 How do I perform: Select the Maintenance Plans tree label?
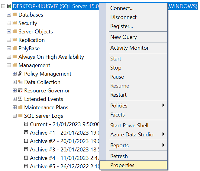[46, 107]
